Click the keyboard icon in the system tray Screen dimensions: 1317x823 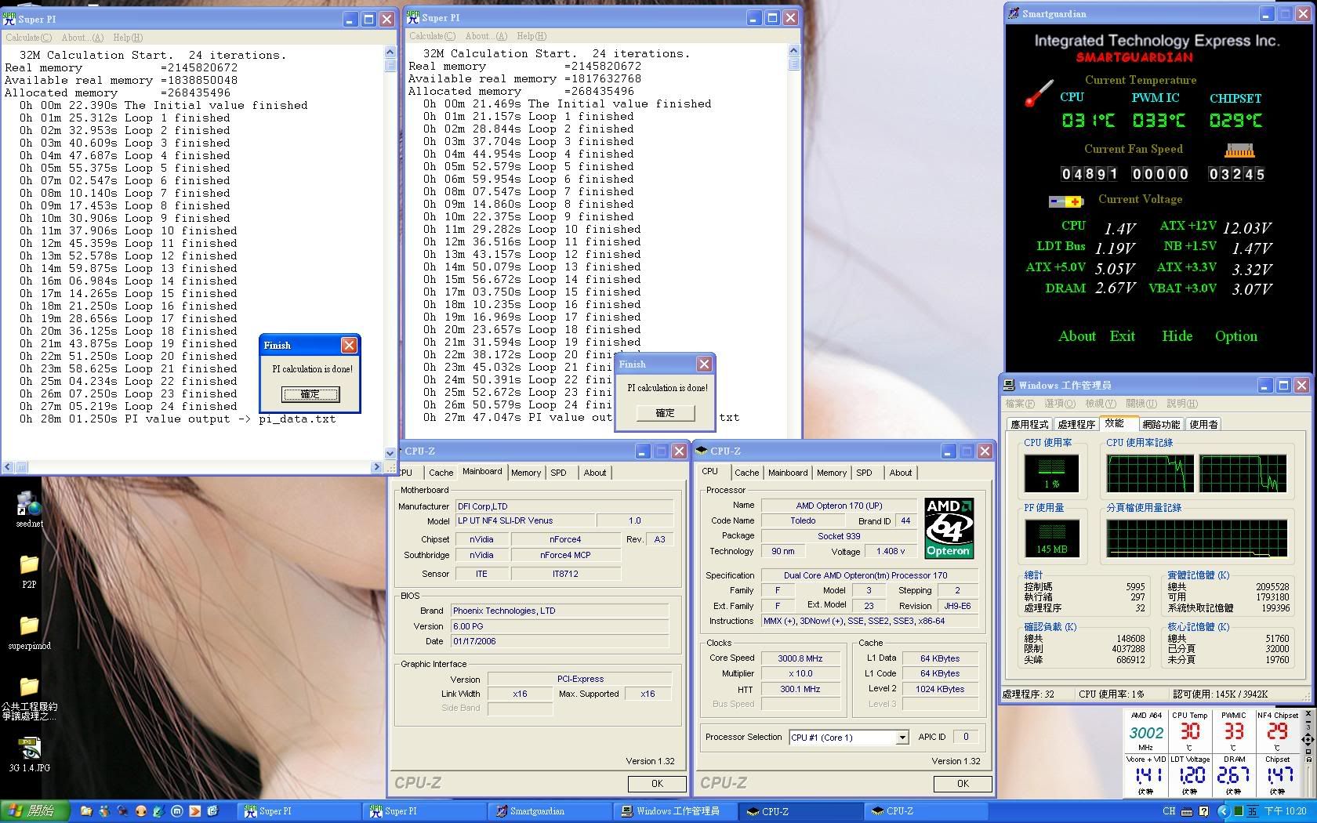[1187, 811]
